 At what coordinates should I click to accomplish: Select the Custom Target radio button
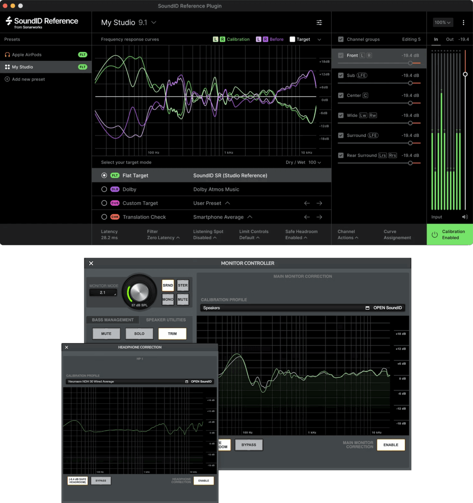(104, 203)
